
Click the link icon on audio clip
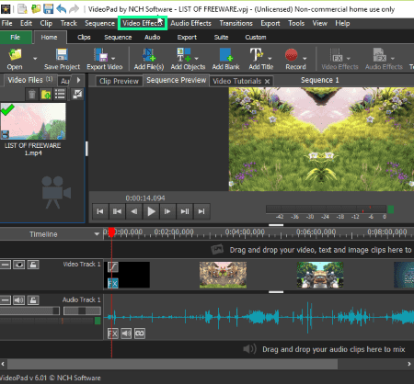pos(140,333)
